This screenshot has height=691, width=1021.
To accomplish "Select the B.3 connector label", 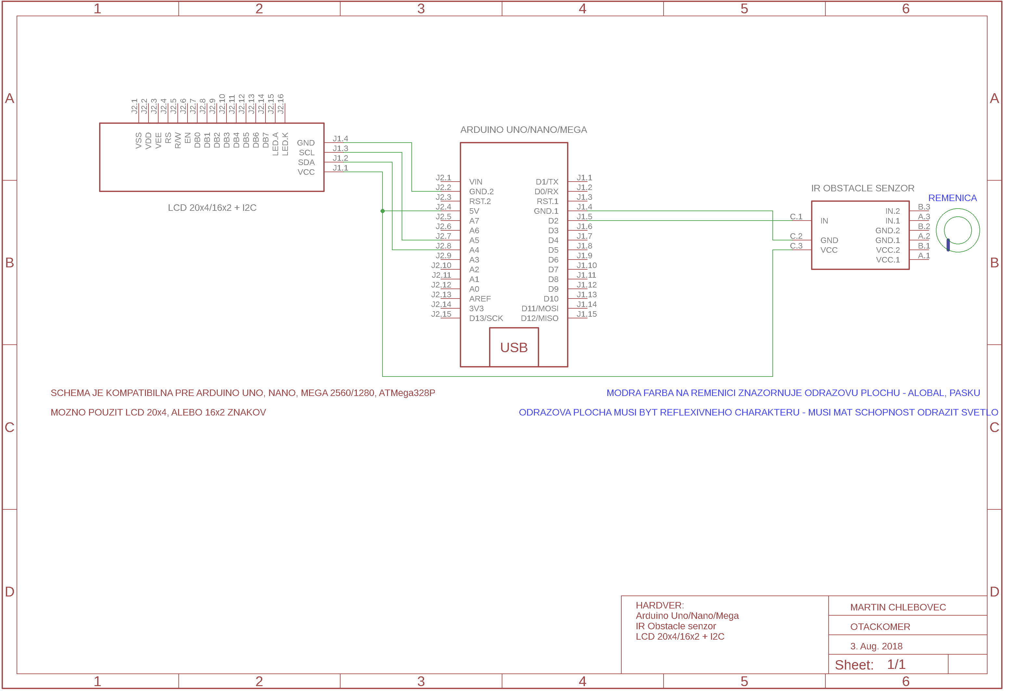I will pos(924,207).
